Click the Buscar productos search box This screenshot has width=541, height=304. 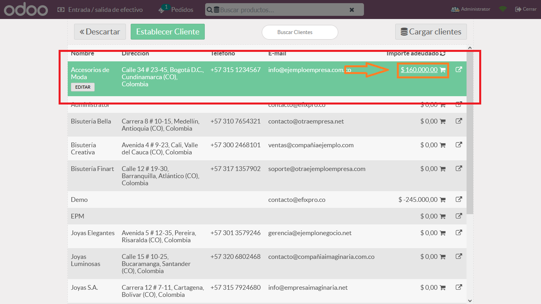[x=281, y=10]
